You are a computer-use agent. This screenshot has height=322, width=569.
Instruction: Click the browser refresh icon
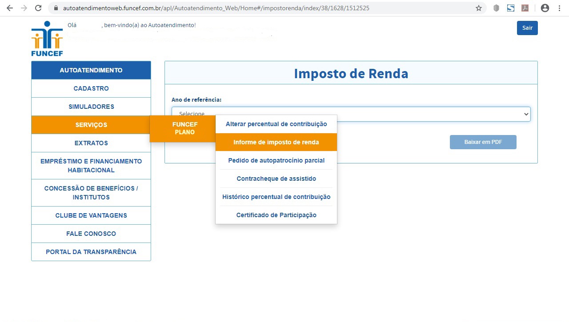pos(38,8)
